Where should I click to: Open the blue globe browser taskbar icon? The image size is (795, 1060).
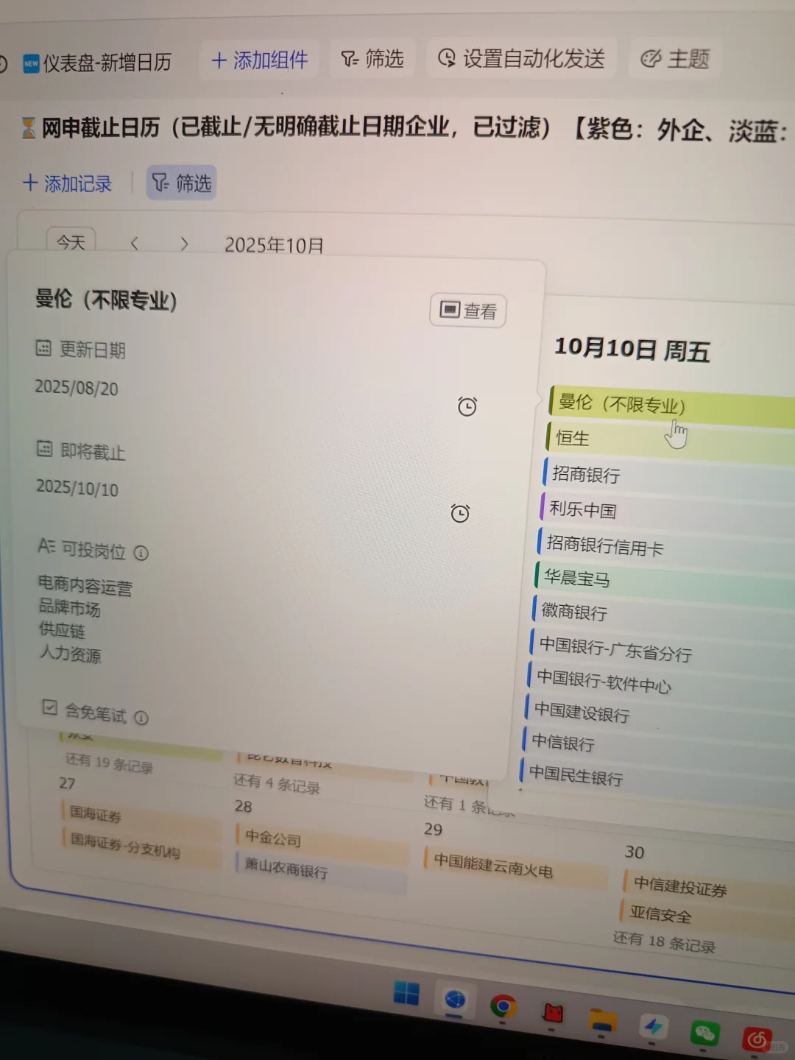[455, 1000]
